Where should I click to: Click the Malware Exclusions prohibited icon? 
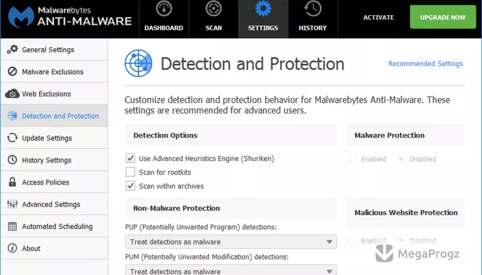[12, 71]
